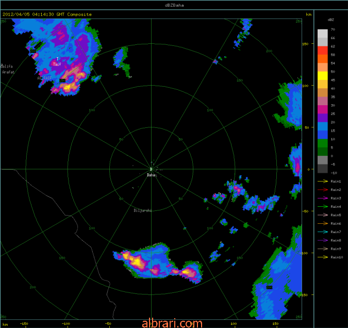Click the Biljurshi town label
The width and height of the screenshot is (348, 328).
[143, 210]
